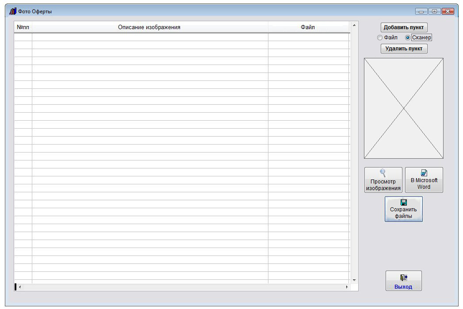Screen dimensions: 463x309
Task: Export via В Microsoft Word button
Action: click(424, 180)
